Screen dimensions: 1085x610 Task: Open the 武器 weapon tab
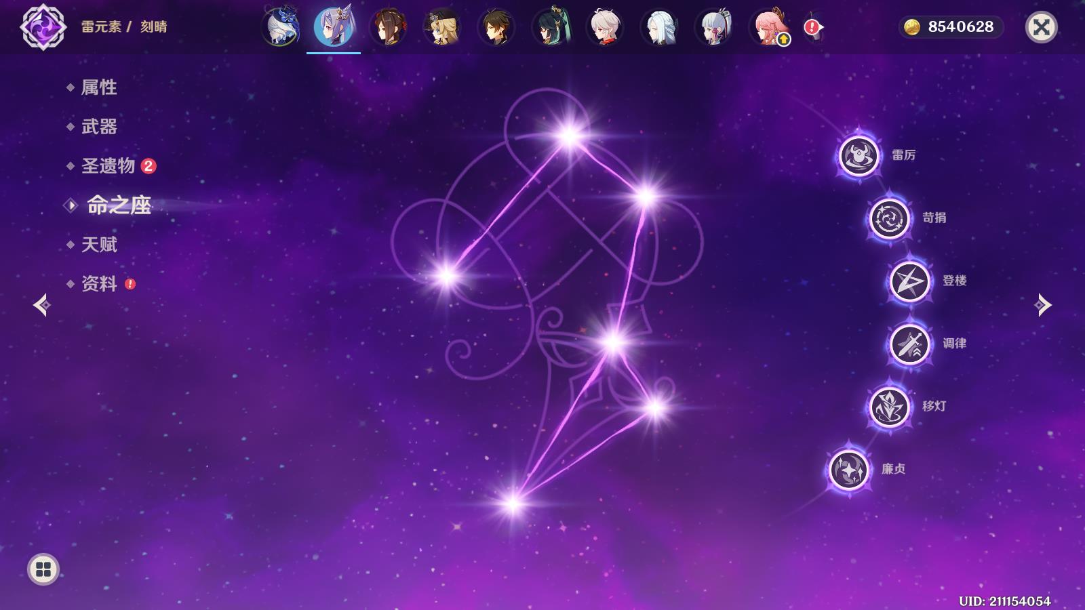pyautogui.click(x=99, y=126)
